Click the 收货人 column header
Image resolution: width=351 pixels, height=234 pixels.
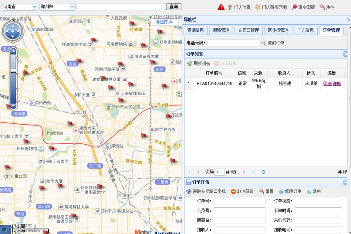[284, 73]
